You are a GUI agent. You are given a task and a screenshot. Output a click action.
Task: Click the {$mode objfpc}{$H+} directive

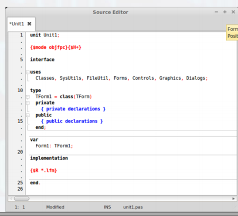coord(56,47)
